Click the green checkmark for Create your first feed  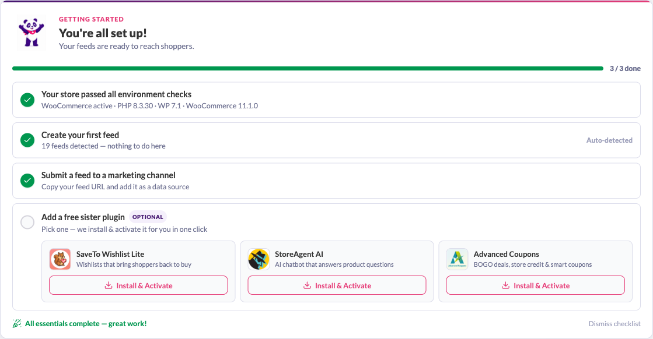pos(27,140)
